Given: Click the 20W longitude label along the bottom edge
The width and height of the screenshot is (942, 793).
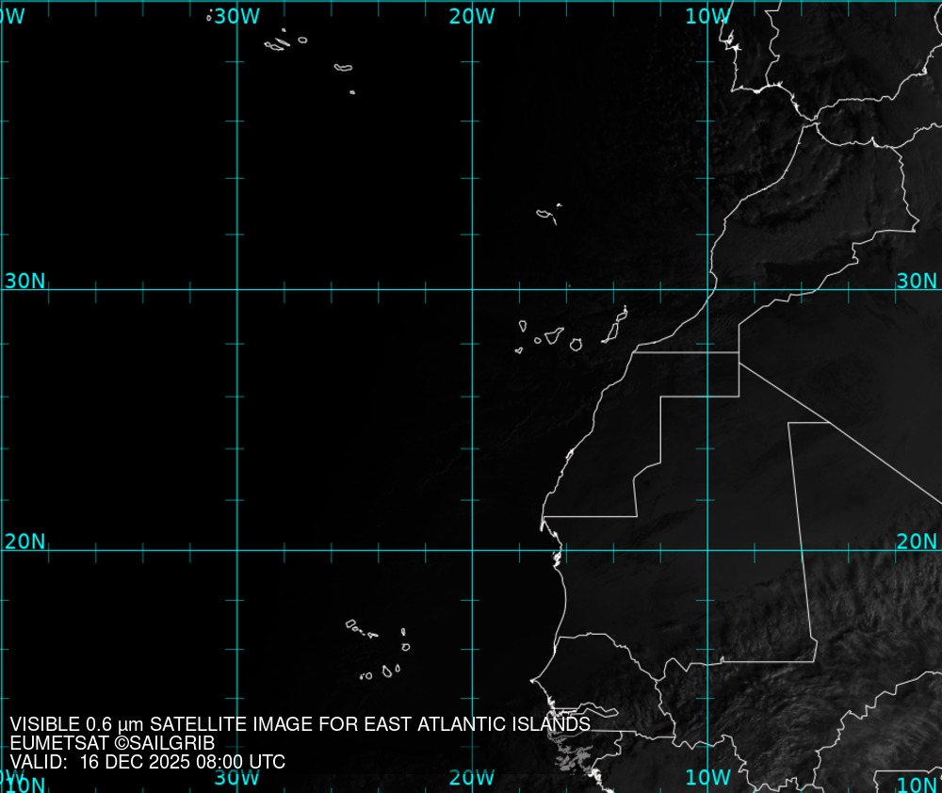Looking at the screenshot, I should point(472,778).
